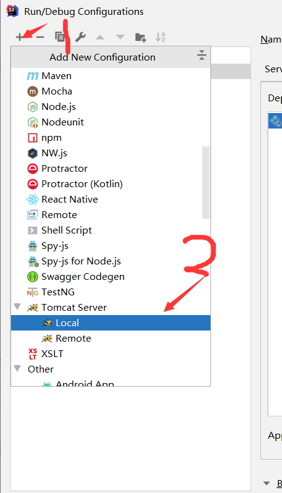282x493 pixels.
Task: Select the Mocha icon in list
Action: click(32, 91)
